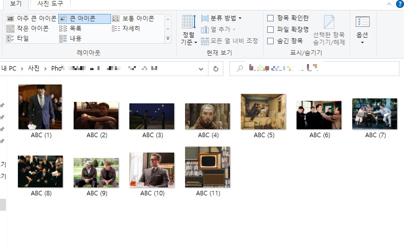
Task: Select the ABC (7) thumbnail
Action: (375, 114)
